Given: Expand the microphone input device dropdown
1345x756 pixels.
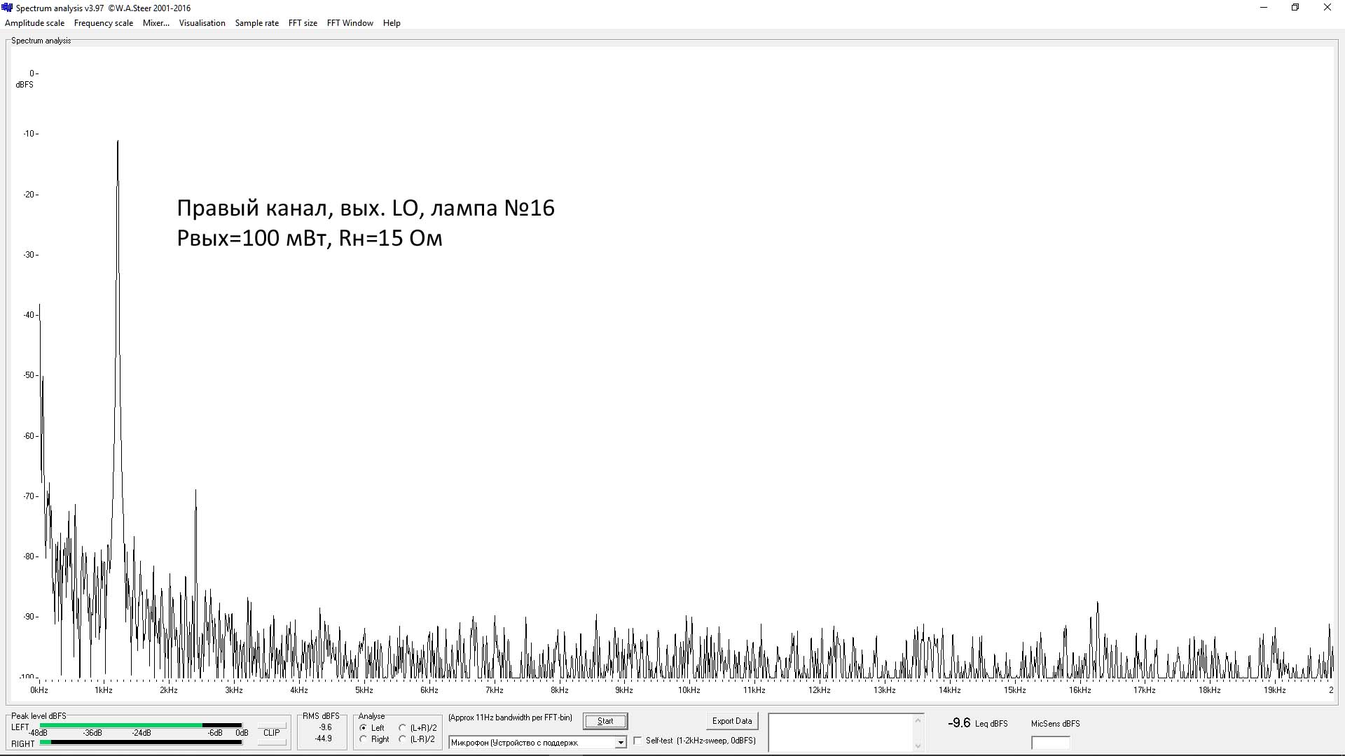Looking at the screenshot, I should pyautogui.click(x=620, y=743).
